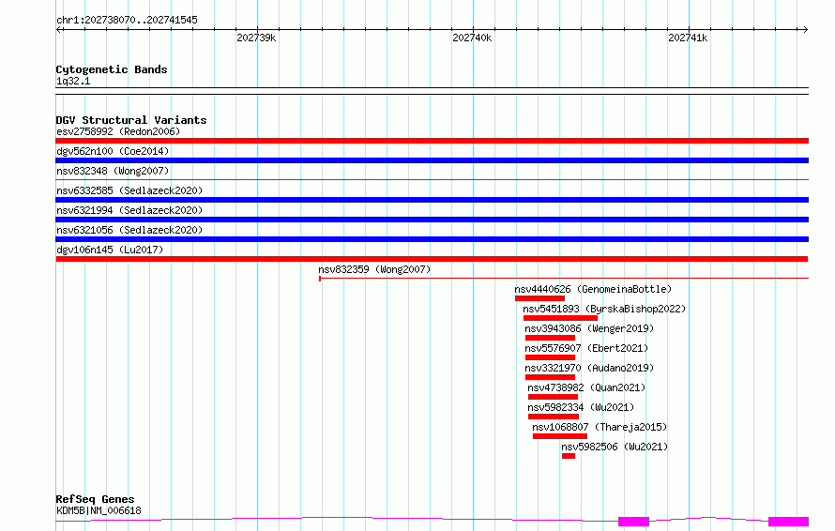This screenshot has height=531, width=835.
Task: Click the last magenta KDM5B exon block
Action: point(789,522)
